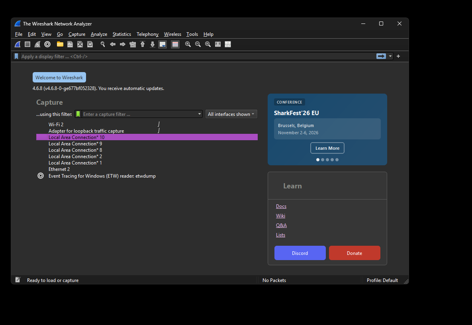Select Local Area Connection* 2 interface

point(147,157)
